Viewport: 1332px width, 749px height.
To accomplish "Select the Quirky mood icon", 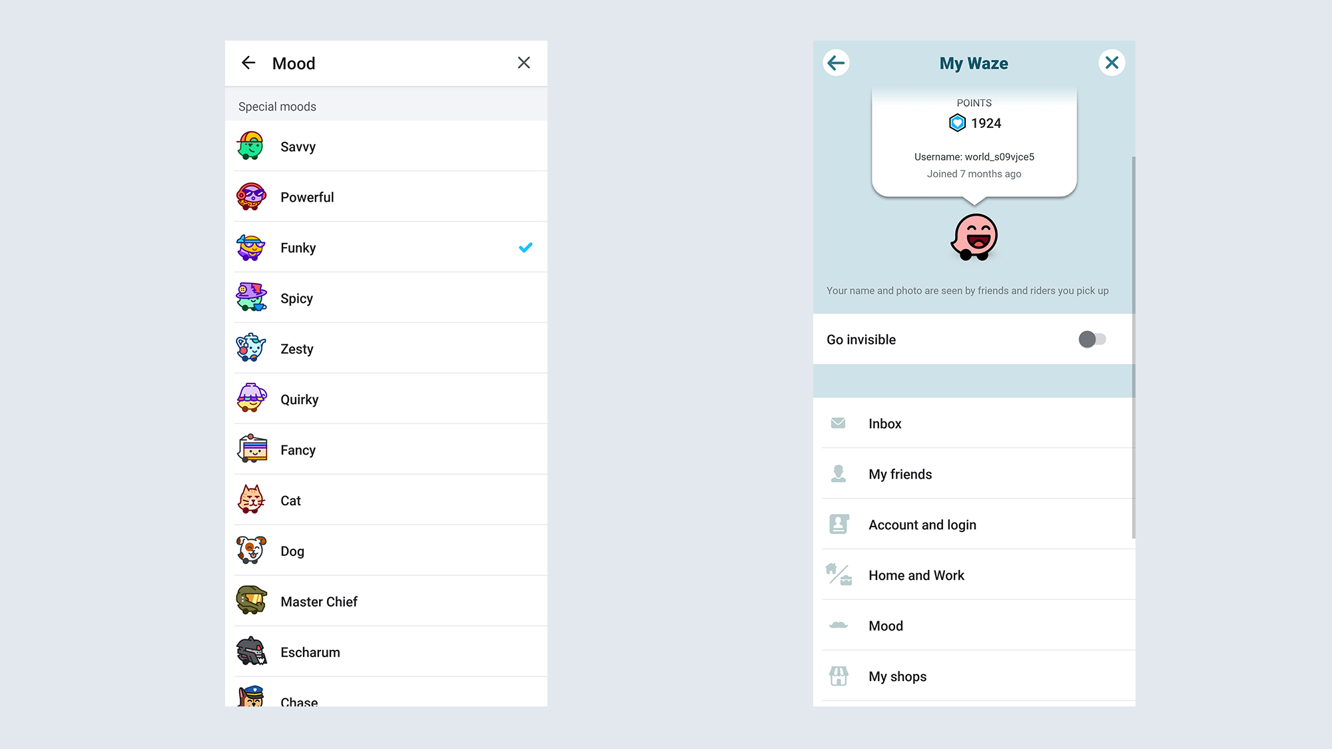I will tap(250, 399).
